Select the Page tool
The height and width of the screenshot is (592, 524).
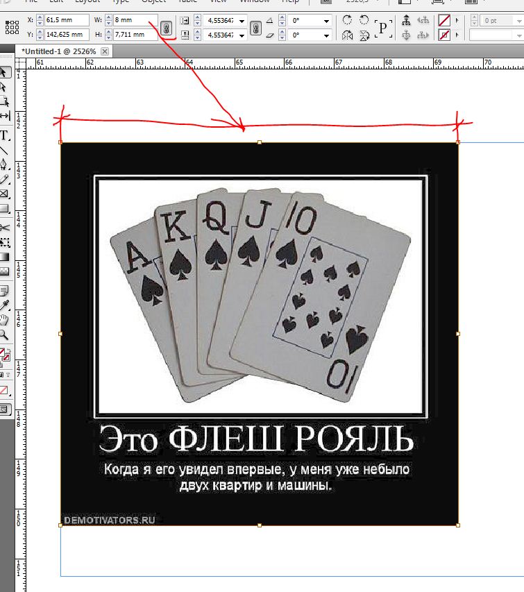pyautogui.click(x=4, y=101)
